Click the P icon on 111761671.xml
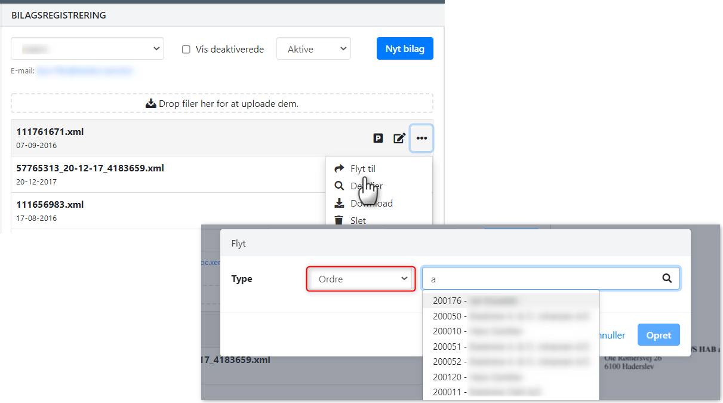 pyautogui.click(x=378, y=138)
